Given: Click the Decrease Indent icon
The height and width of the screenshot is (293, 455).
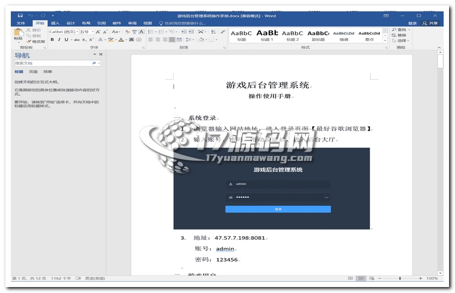Looking at the screenshot, I should [x=184, y=31].
